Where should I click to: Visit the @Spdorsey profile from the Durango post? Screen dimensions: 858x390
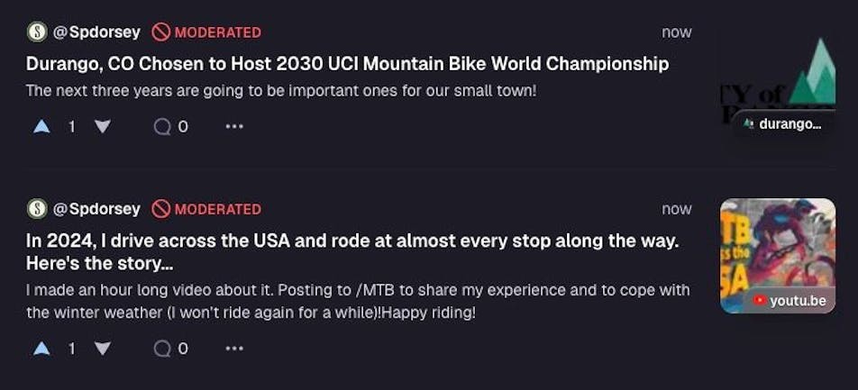[x=97, y=32]
